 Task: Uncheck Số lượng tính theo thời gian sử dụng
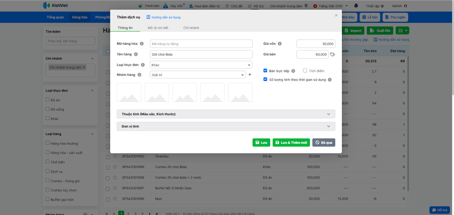265,79
